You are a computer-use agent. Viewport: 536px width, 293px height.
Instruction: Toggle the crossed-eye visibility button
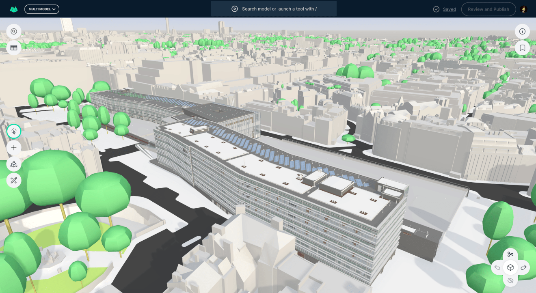(510, 280)
